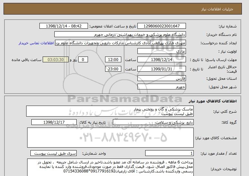The image size is (249, 176).
Task: Select the شماره نیاز field 1298060023001647
Action: (x=161, y=26)
